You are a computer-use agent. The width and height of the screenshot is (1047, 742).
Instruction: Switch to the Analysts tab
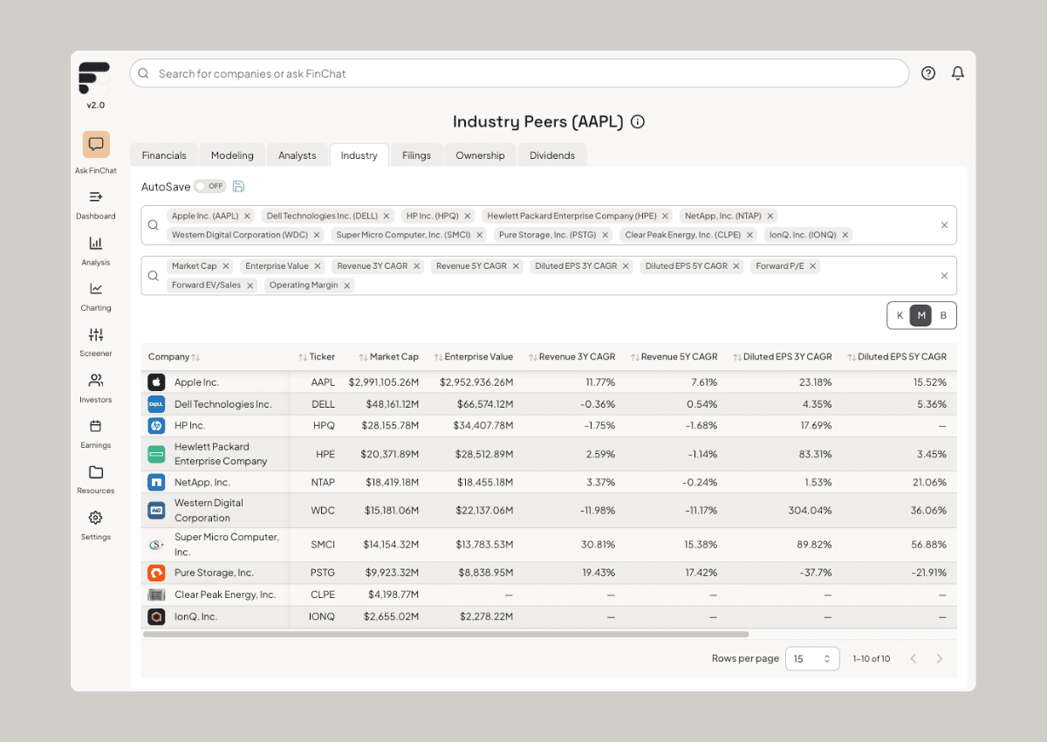297,155
